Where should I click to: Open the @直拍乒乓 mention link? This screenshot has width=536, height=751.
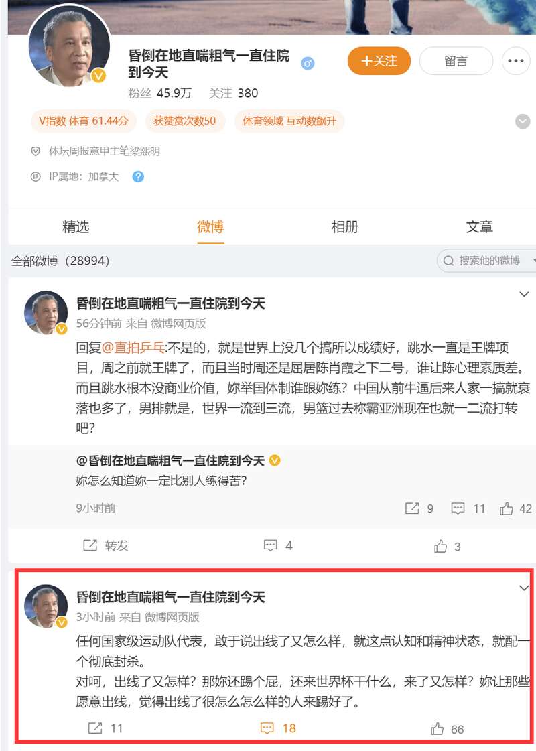133,347
